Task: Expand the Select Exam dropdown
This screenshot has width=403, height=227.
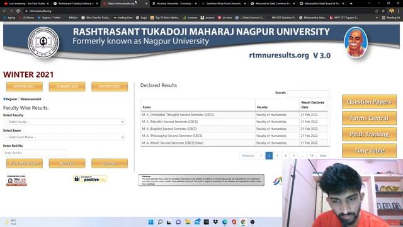Action: tap(64, 137)
